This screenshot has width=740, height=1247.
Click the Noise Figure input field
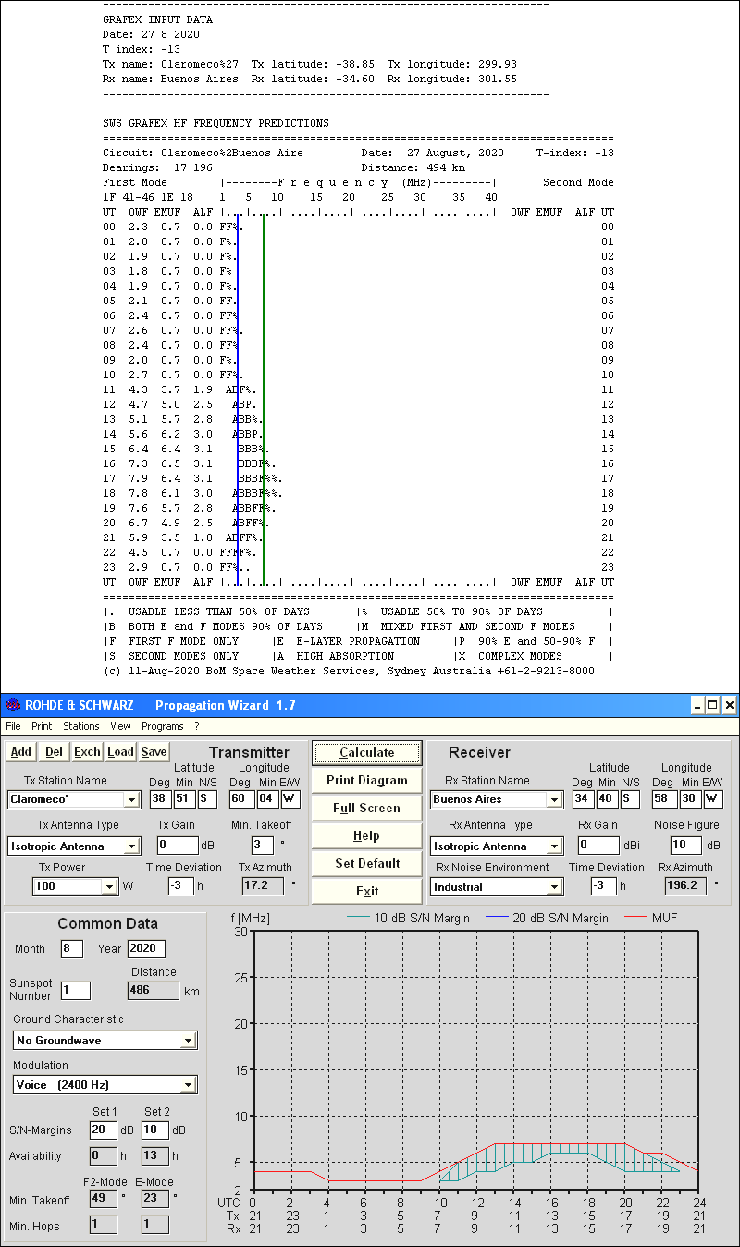(x=684, y=845)
